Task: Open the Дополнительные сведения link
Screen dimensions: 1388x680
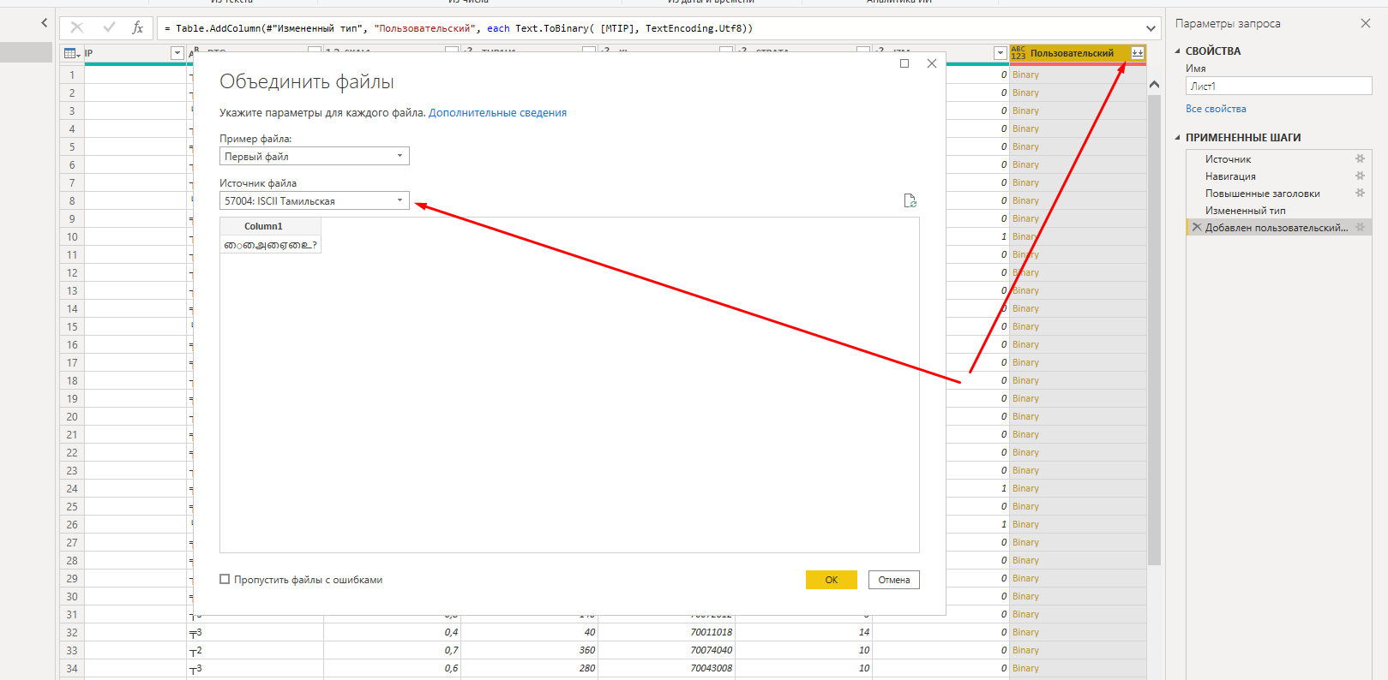Action: coord(497,112)
